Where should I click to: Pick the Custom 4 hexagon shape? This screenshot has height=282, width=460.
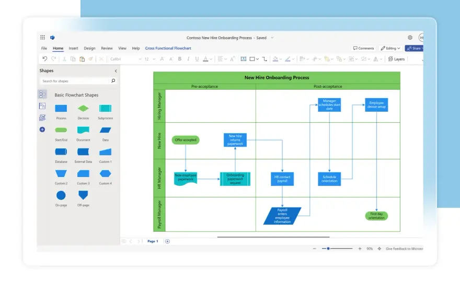[105, 173]
